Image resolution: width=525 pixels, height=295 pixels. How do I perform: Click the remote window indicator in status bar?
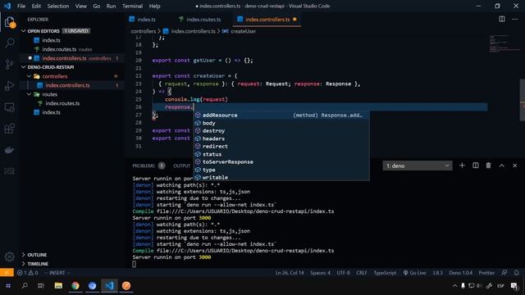coord(7,273)
